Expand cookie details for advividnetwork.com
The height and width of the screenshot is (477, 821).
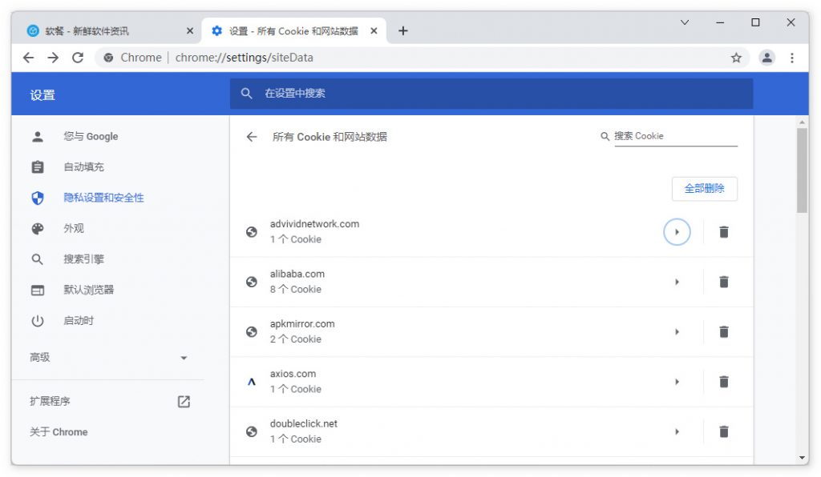677,231
